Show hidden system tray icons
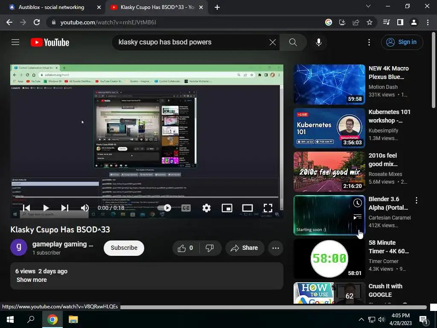The width and height of the screenshot is (437, 328). tap(361, 319)
